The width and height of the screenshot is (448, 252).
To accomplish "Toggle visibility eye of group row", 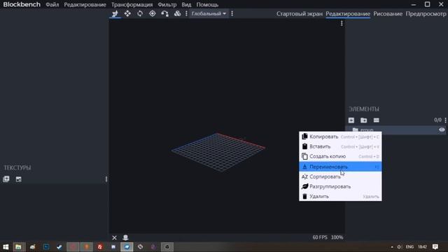I will click(442, 129).
